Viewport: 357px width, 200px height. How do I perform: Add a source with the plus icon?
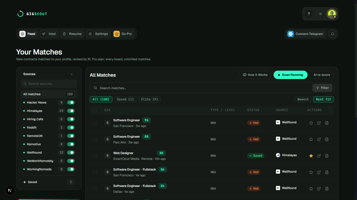tap(72, 74)
